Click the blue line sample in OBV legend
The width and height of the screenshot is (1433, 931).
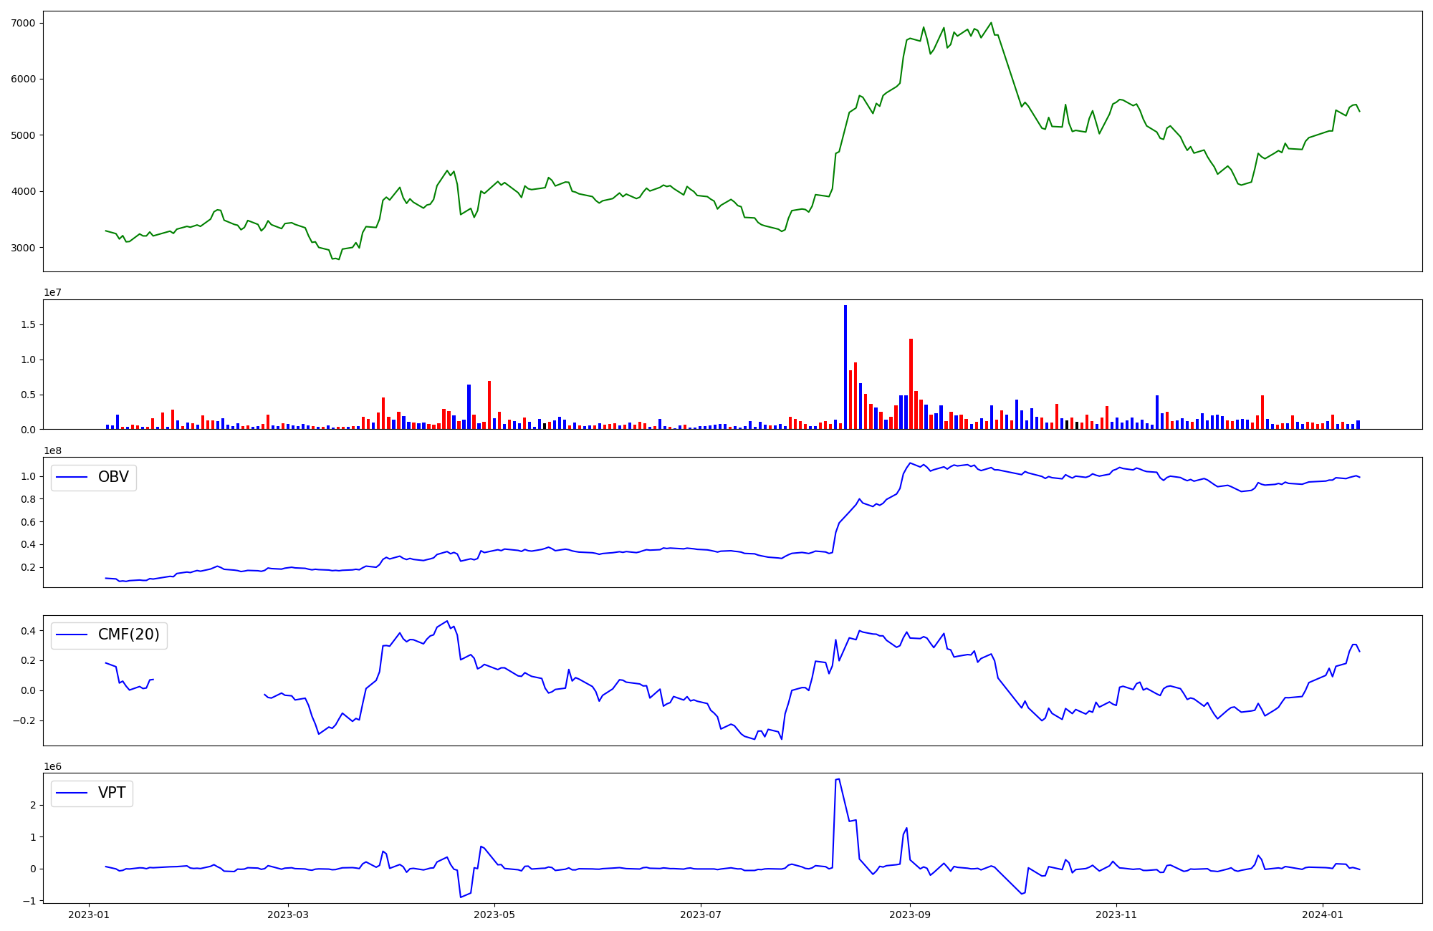(72, 478)
